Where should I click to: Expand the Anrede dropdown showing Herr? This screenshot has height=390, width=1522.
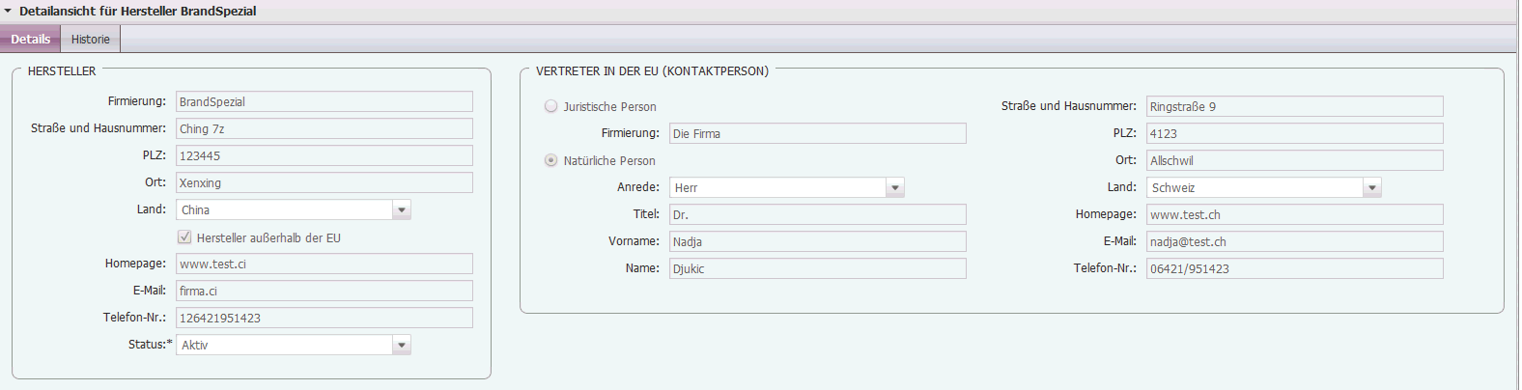click(x=895, y=187)
